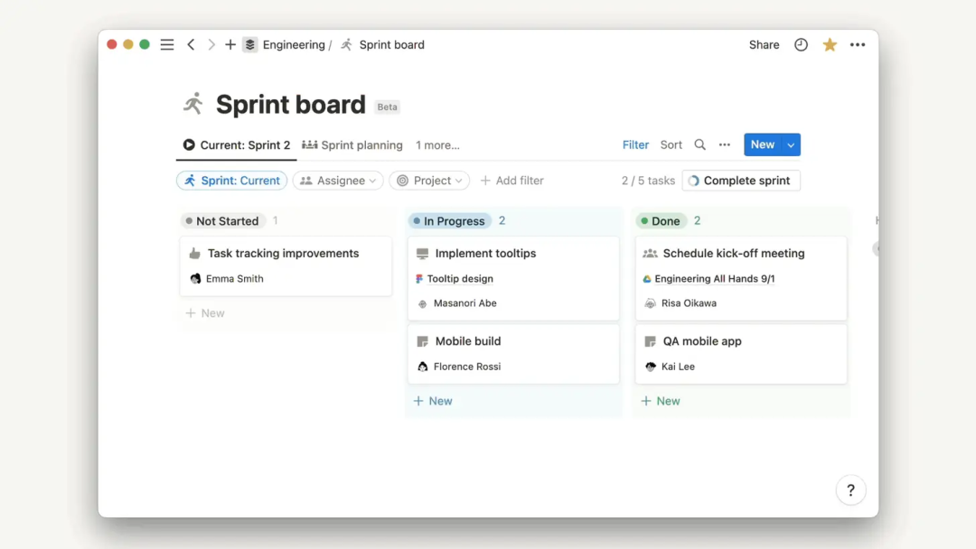
Task: Show the 1 more… views
Action: (x=437, y=145)
